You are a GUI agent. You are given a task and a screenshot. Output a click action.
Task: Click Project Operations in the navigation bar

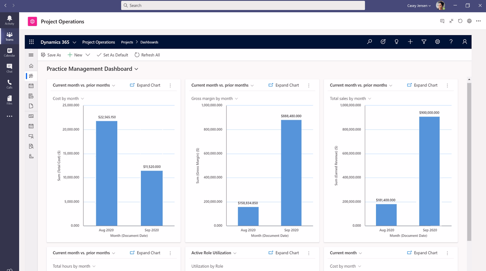[x=98, y=42]
